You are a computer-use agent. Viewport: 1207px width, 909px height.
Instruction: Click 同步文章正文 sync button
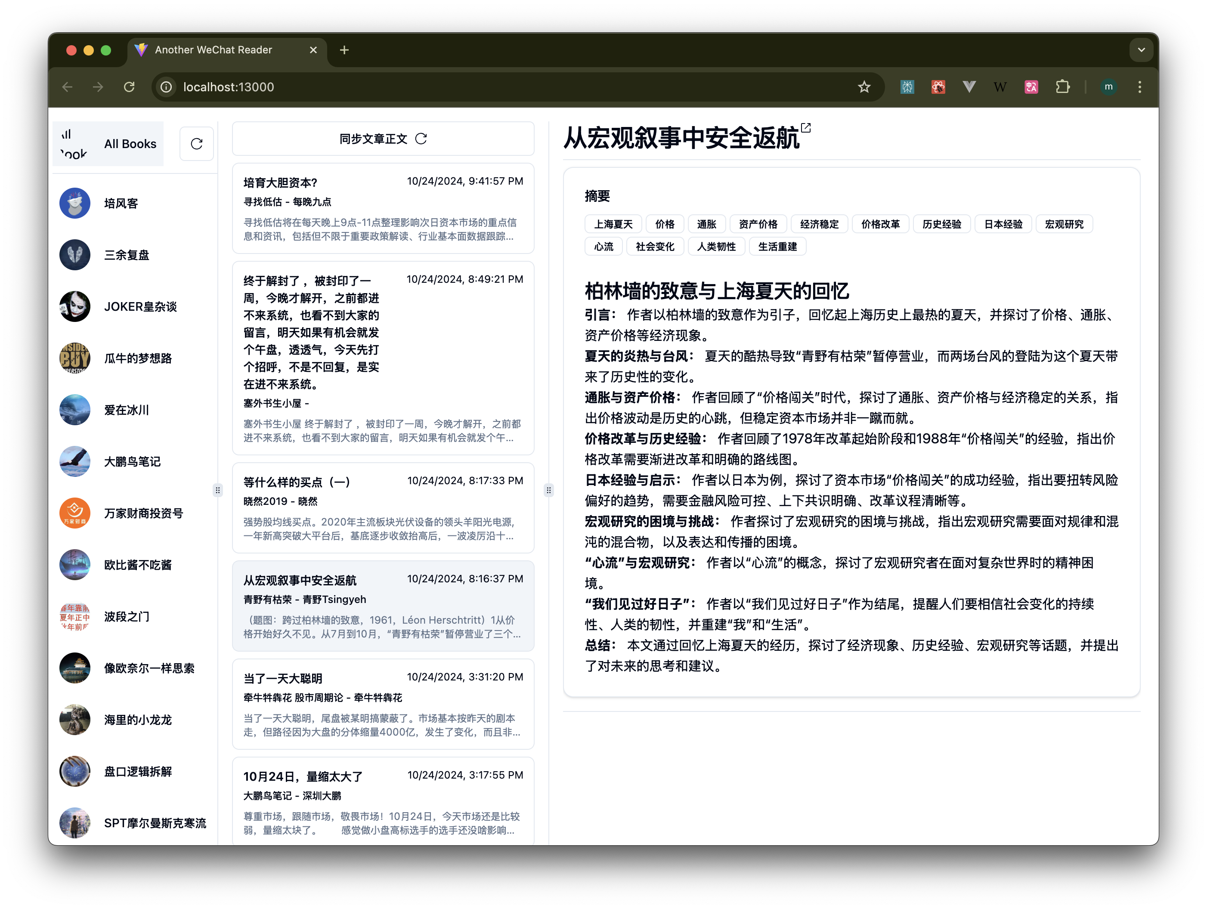pos(383,139)
